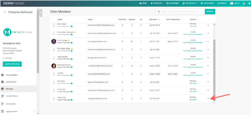Re-invite Parm Doc
This screenshot has width=251, height=115.
coord(193,83)
